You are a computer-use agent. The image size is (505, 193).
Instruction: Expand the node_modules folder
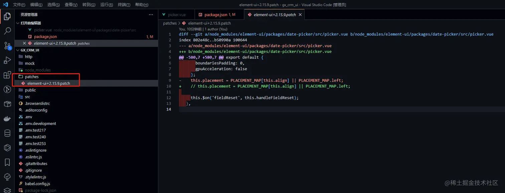point(38,70)
